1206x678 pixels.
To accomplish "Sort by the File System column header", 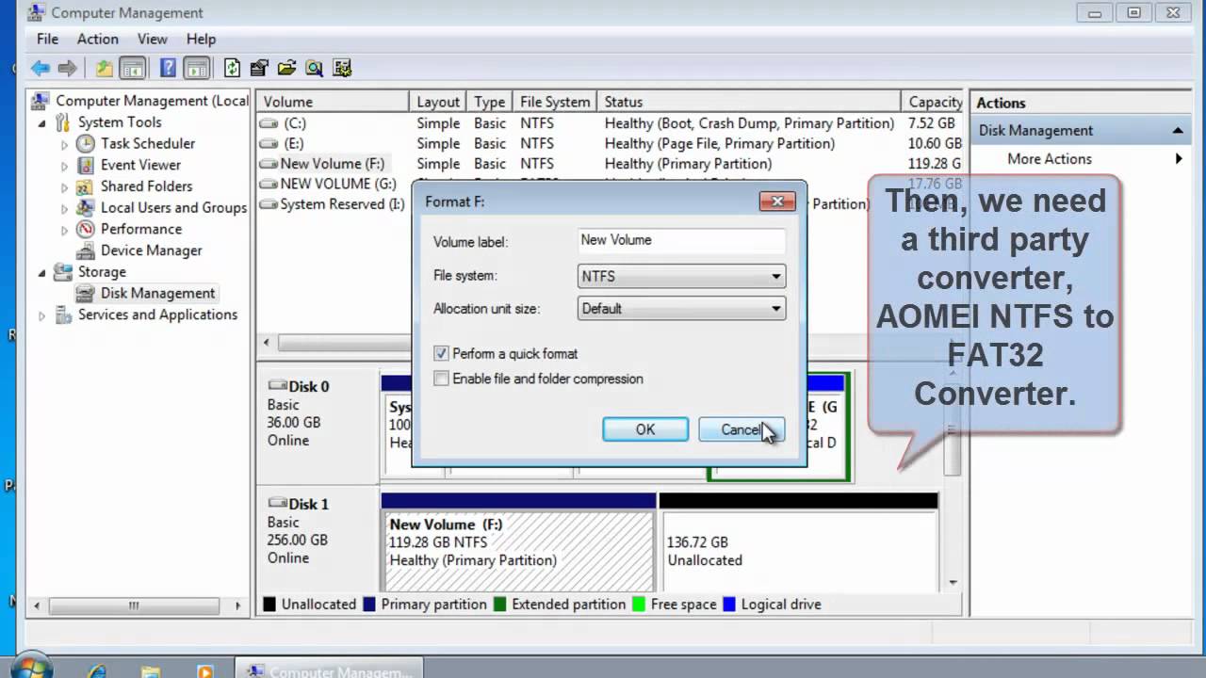I will 556,102.
